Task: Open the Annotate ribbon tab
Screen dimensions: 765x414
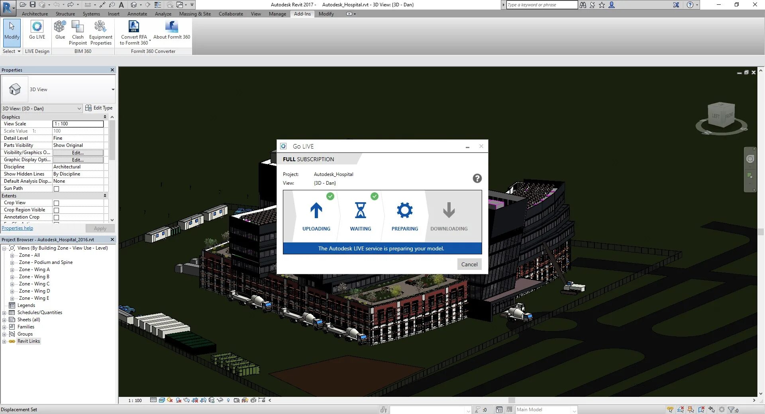Action: coord(137,14)
